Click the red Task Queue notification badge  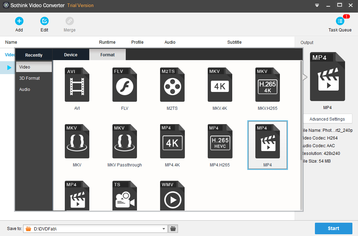346,16
